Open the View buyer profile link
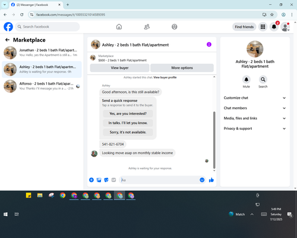 (x=165, y=77)
